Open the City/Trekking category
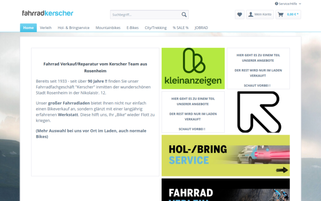Viewport: 321px width, 201px height. [156, 28]
